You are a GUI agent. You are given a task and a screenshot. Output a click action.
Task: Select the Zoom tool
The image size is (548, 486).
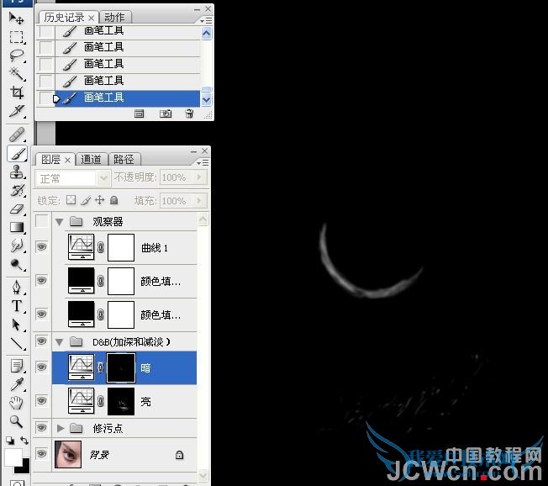tap(17, 421)
